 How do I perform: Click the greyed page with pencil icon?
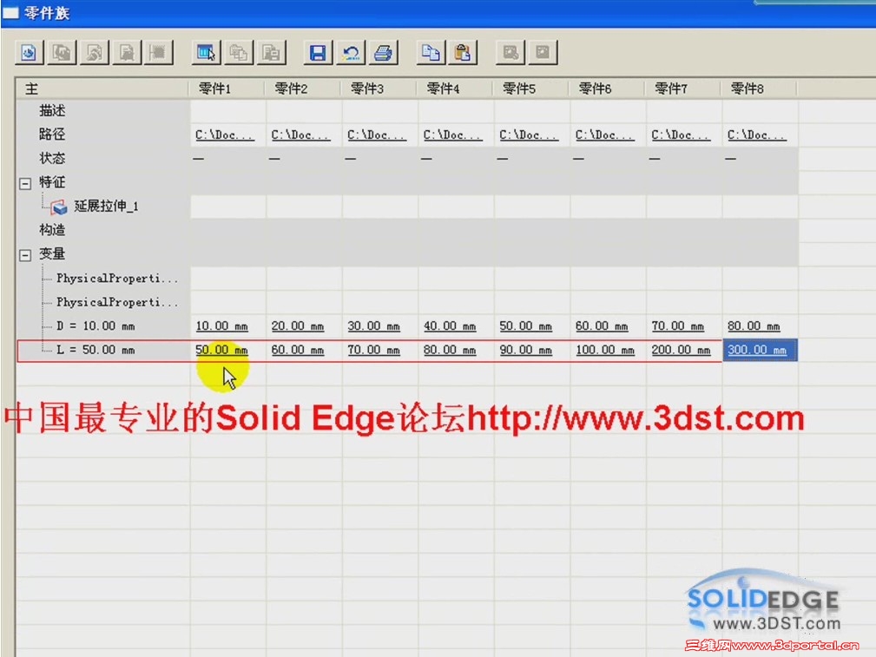tap(94, 53)
